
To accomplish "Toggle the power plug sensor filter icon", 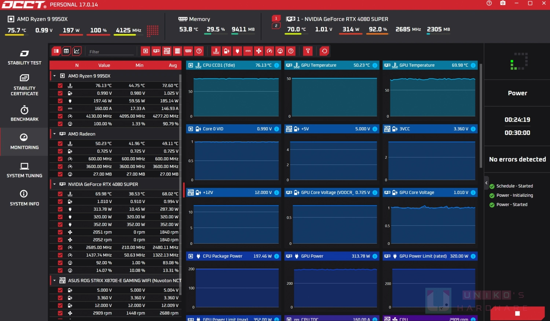I will (237, 51).
